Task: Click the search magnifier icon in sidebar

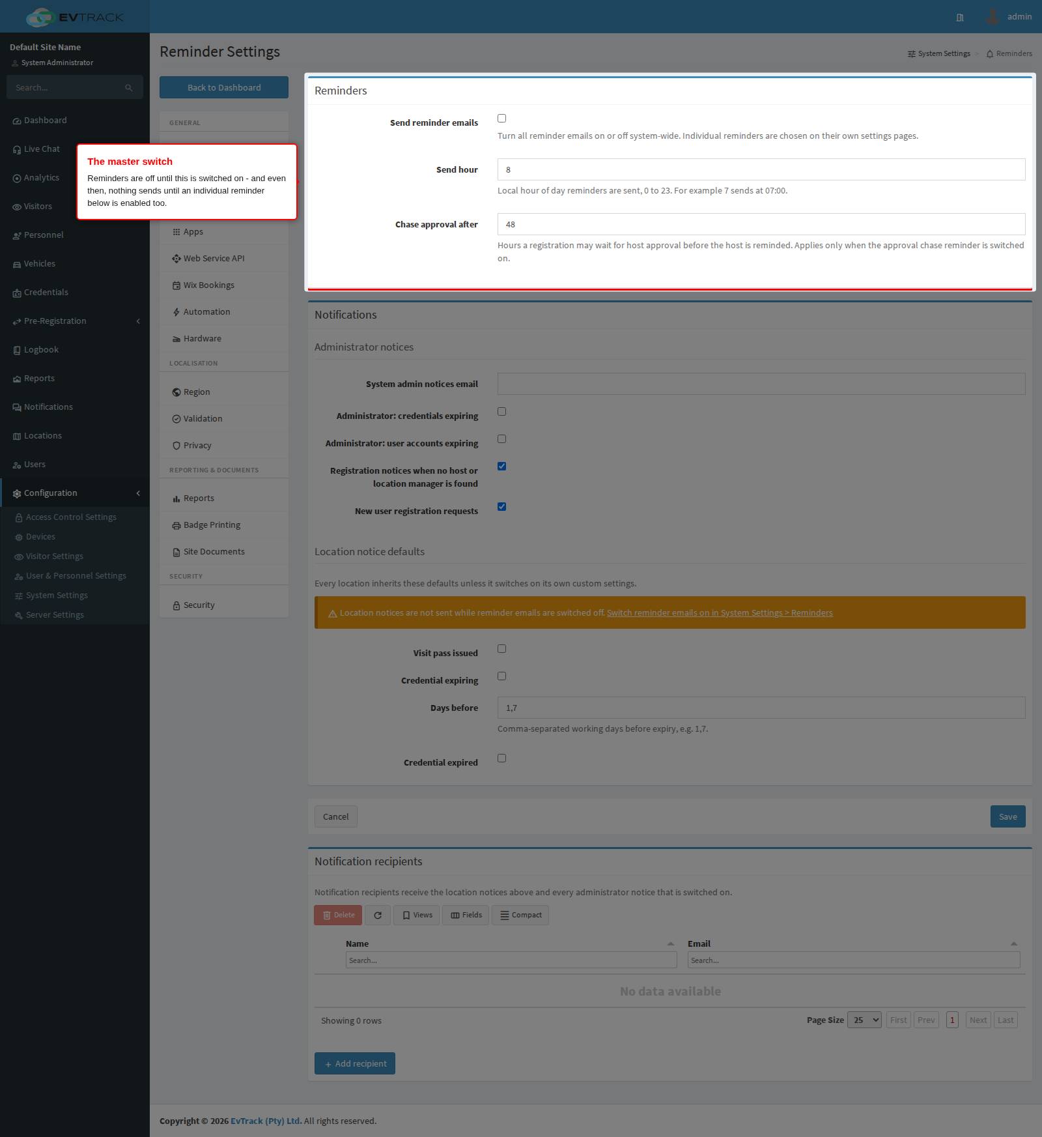Action: pos(129,88)
